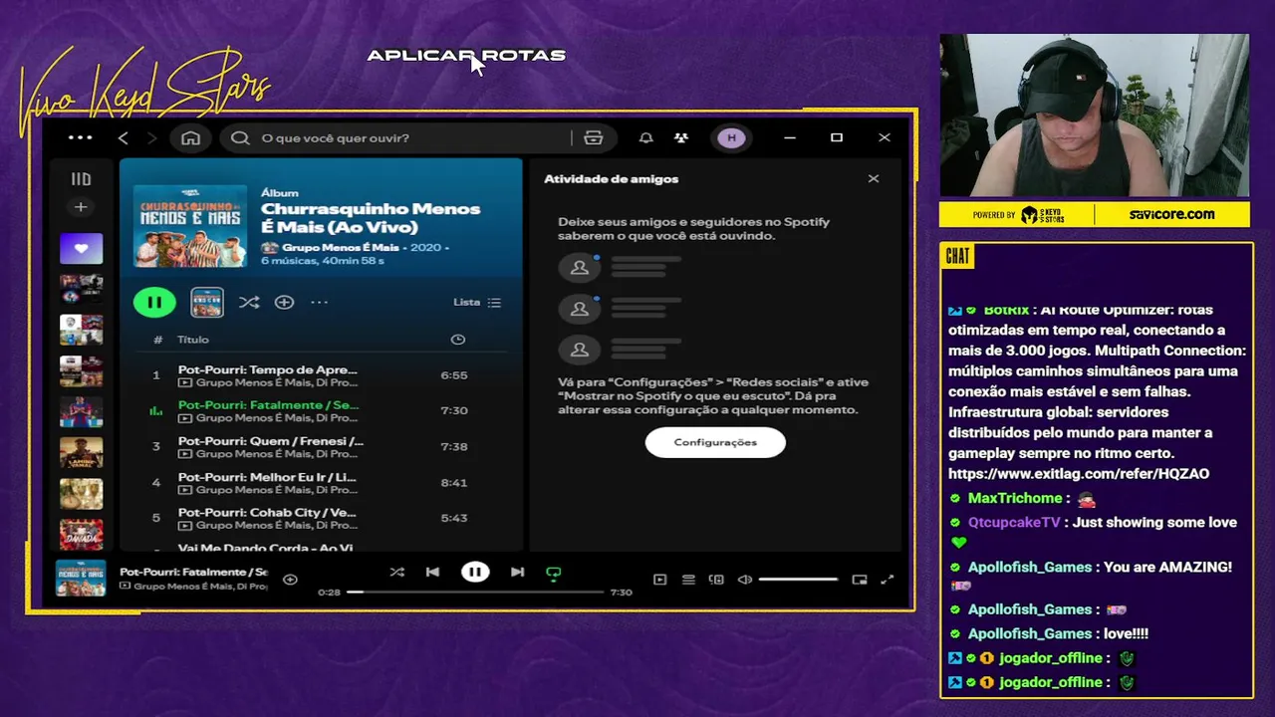Viewport: 1275px width, 717px height.
Task: Create new playlist with plus in sidebar
Action: point(81,207)
